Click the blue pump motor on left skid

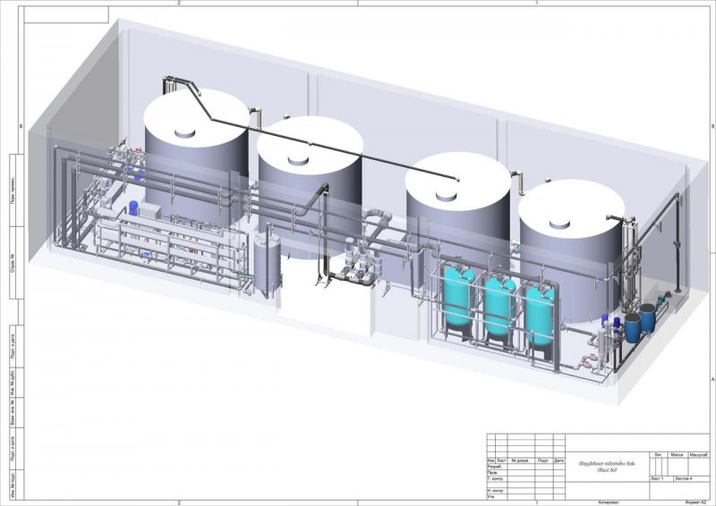tap(133, 208)
